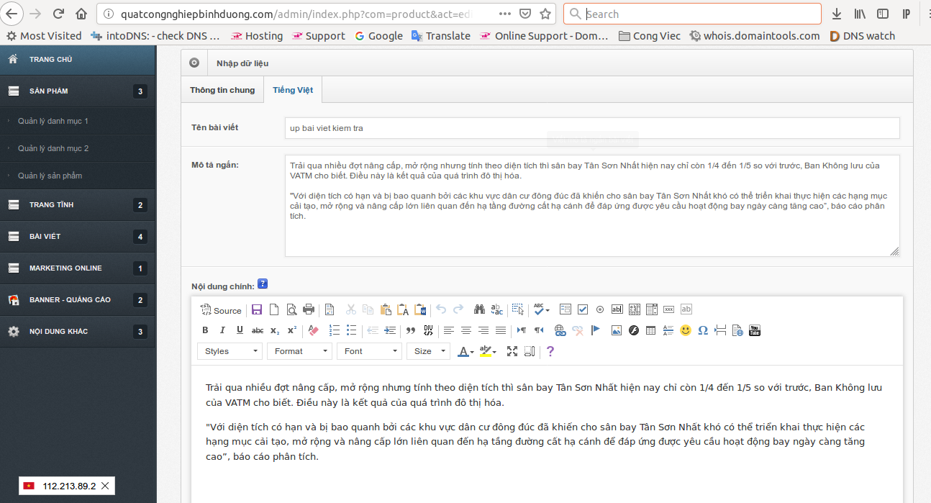Open Find with the binoculars icon
Viewport: 931px width, 503px height.
(x=480, y=309)
